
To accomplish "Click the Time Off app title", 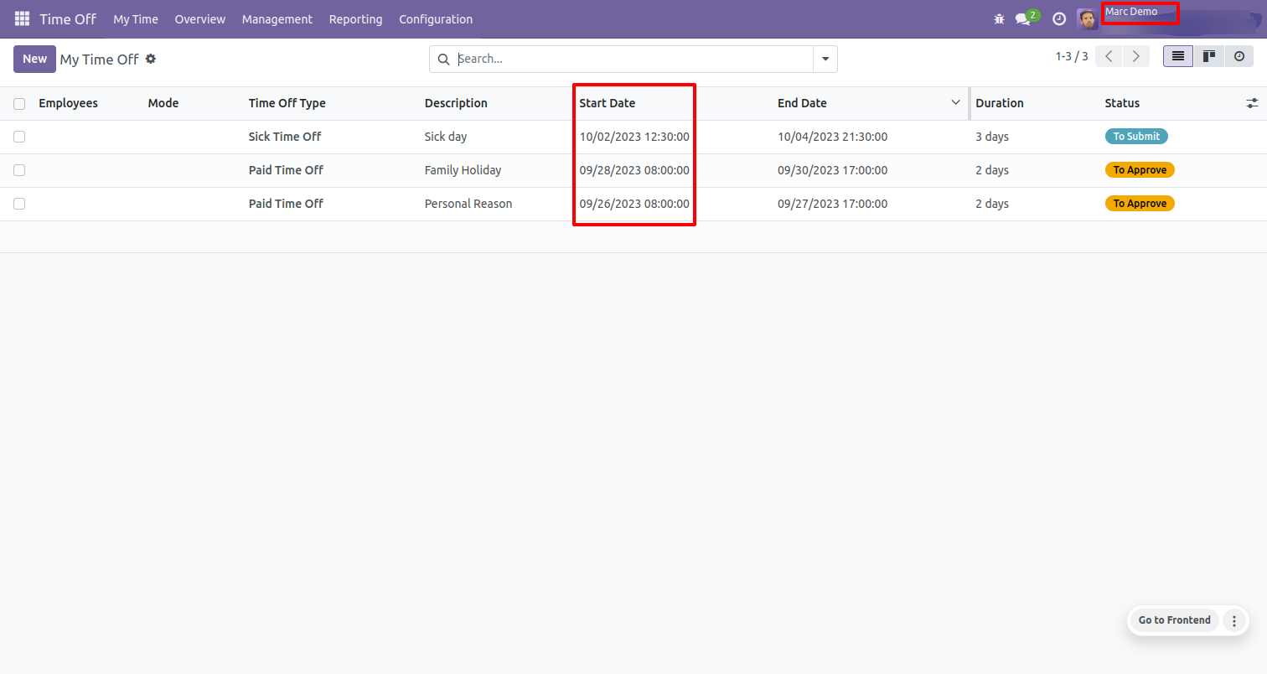I will tap(68, 19).
